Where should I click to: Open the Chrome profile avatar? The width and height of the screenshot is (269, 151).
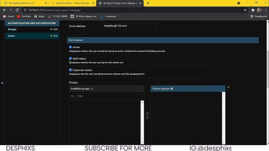click(259, 10)
